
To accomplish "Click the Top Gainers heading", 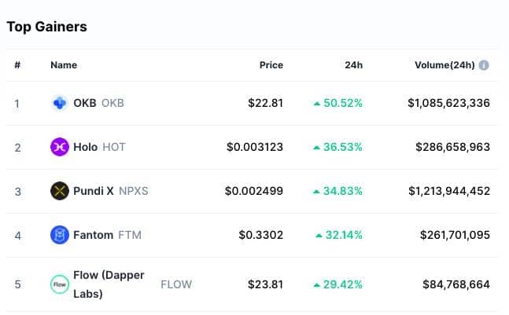I will 46,27.
